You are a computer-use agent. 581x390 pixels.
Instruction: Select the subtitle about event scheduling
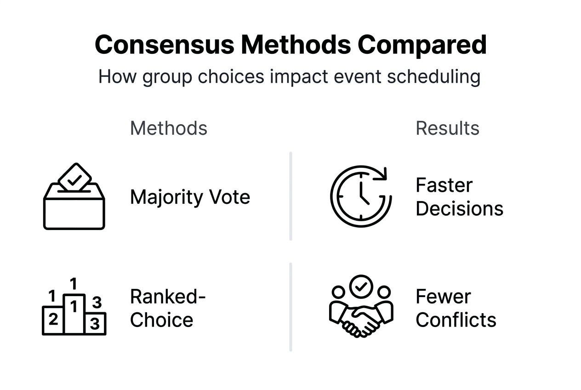290,76
